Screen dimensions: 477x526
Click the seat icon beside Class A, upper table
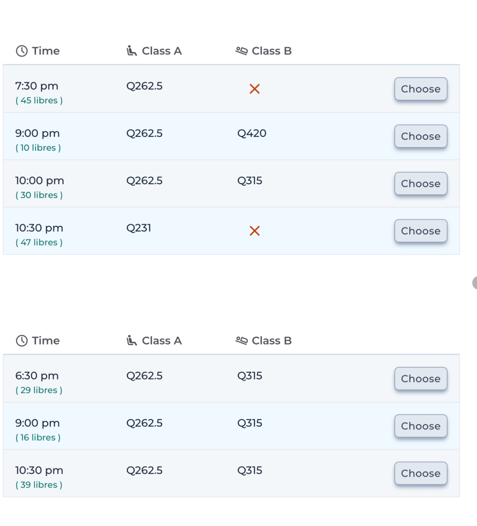[132, 51]
